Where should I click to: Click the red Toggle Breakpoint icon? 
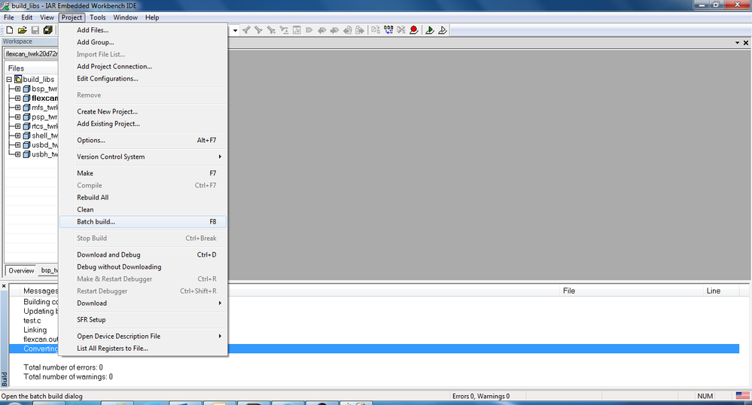coord(414,30)
